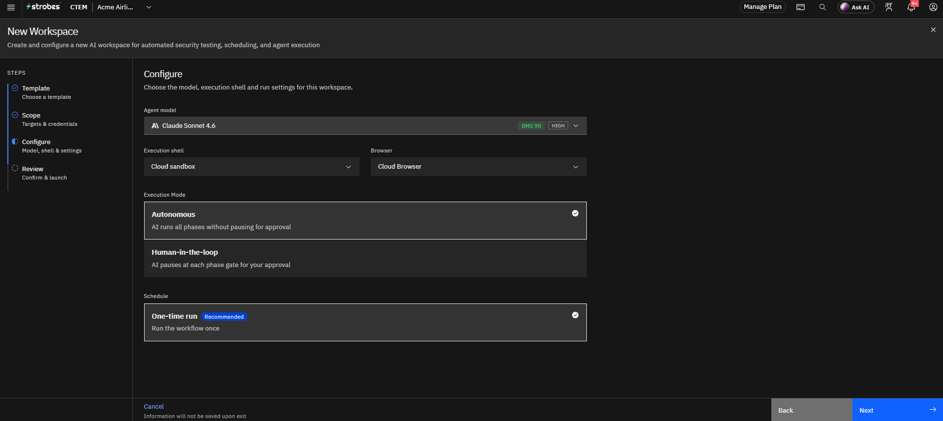Screen dimensions: 943x421
Task: Expand the agent model chevron
Action: click(576, 126)
